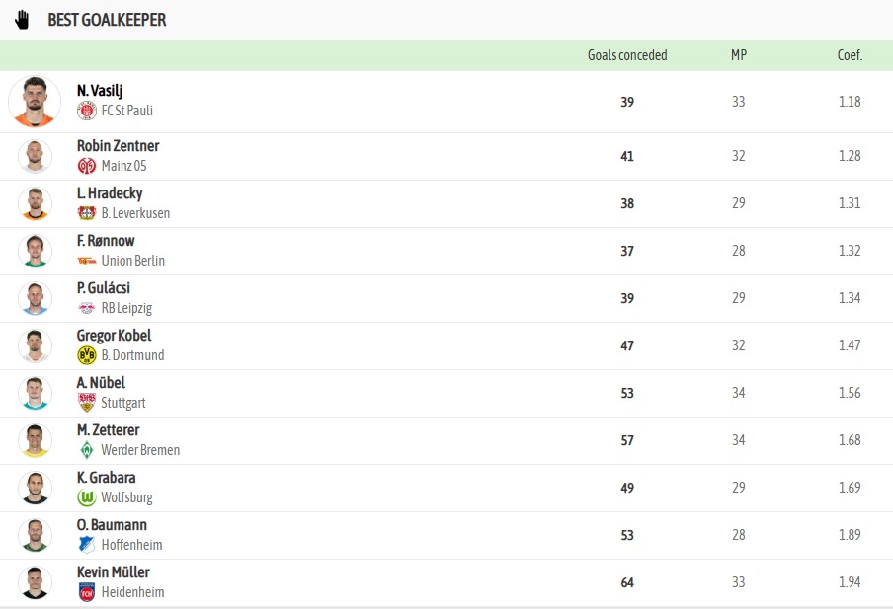Click the goalkeeper glove hand icon
This screenshot has width=893, height=609.
click(x=22, y=20)
